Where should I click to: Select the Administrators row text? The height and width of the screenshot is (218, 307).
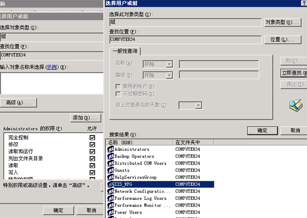point(132,149)
